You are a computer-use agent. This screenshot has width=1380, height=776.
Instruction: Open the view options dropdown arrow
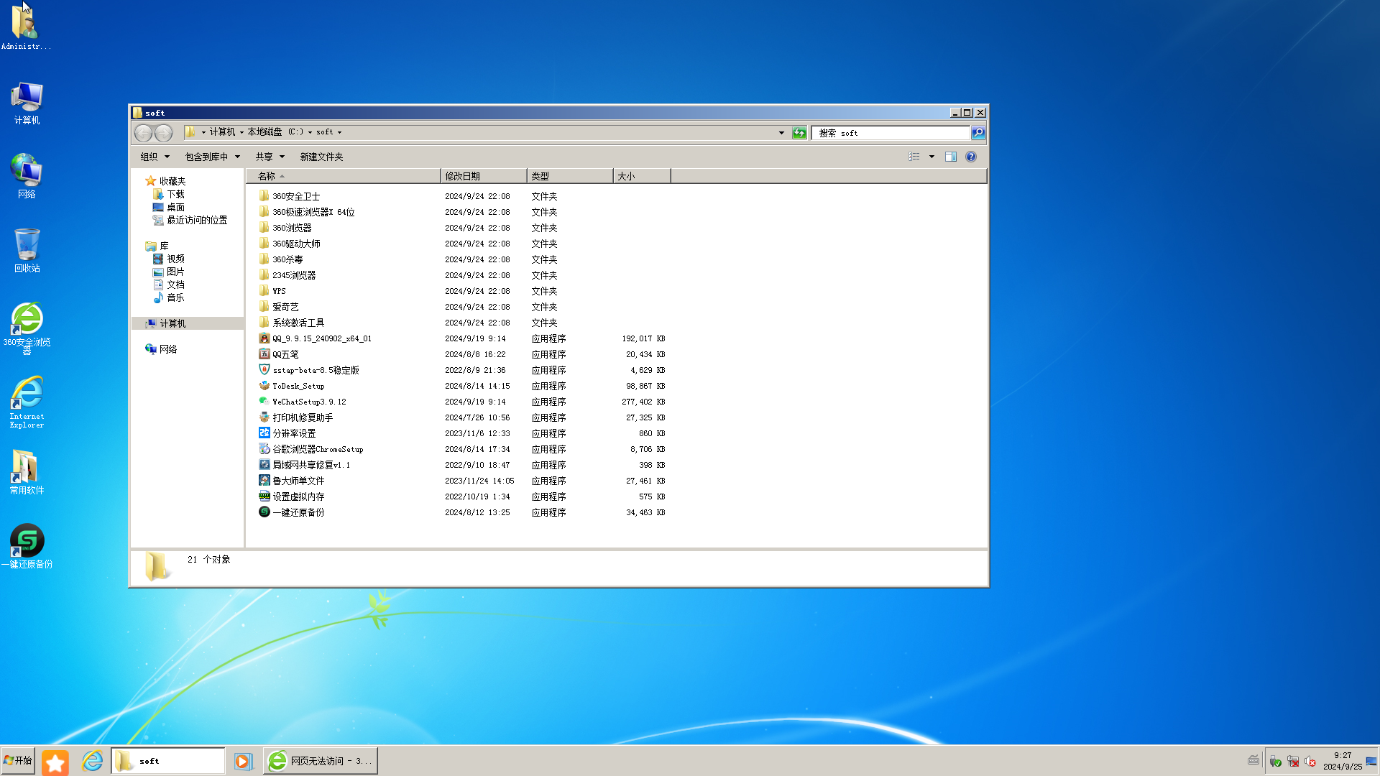coord(931,157)
